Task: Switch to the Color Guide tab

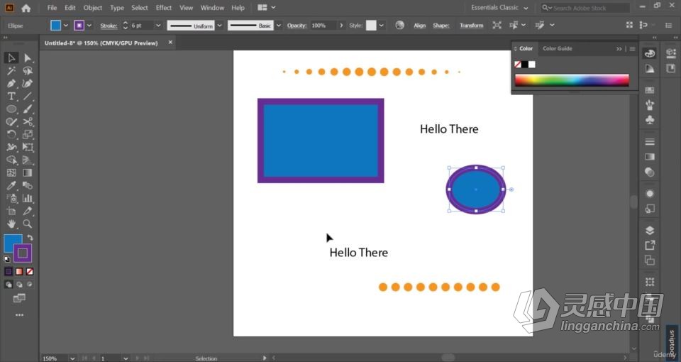Action: coord(558,49)
